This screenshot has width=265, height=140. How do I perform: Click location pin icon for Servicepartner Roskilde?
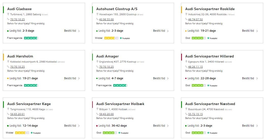[186, 14]
